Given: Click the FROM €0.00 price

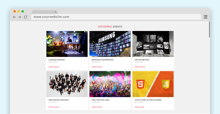Looking at the screenshot, I should [x=139, y=107].
